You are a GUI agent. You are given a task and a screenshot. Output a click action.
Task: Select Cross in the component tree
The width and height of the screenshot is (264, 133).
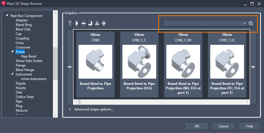click(x=20, y=43)
